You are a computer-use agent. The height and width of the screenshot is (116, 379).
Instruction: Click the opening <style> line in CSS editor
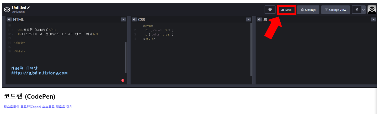pos(148,26)
